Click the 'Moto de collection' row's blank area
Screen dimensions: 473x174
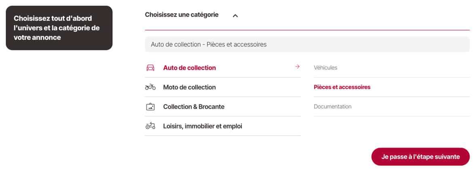[259, 87]
